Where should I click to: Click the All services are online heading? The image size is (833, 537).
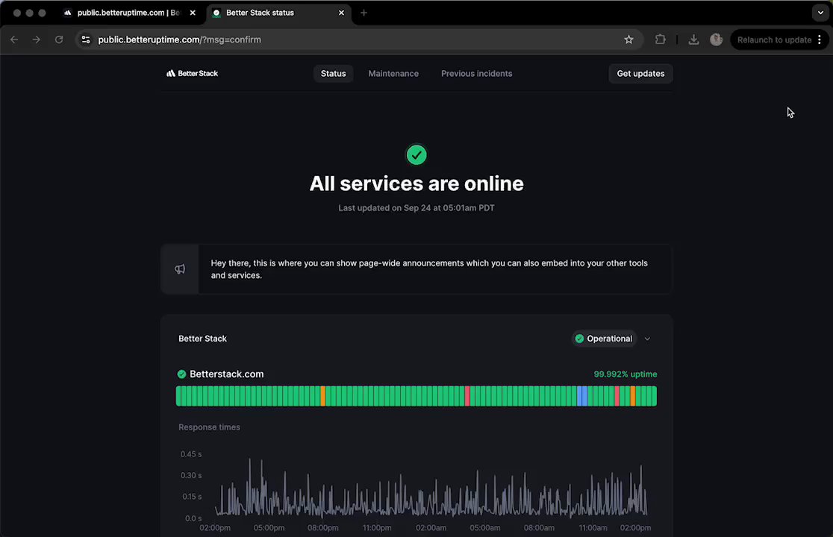click(416, 183)
